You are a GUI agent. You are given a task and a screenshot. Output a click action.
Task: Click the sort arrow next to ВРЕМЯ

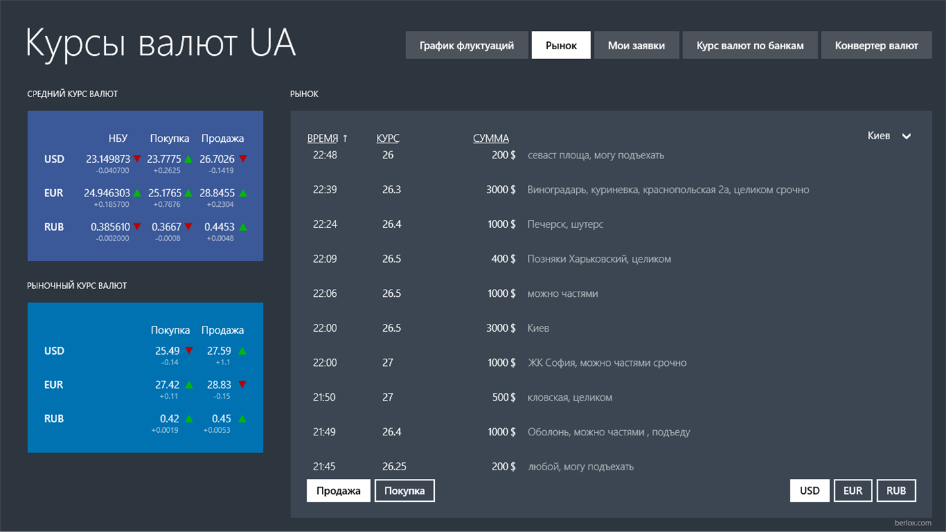[x=345, y=139]
